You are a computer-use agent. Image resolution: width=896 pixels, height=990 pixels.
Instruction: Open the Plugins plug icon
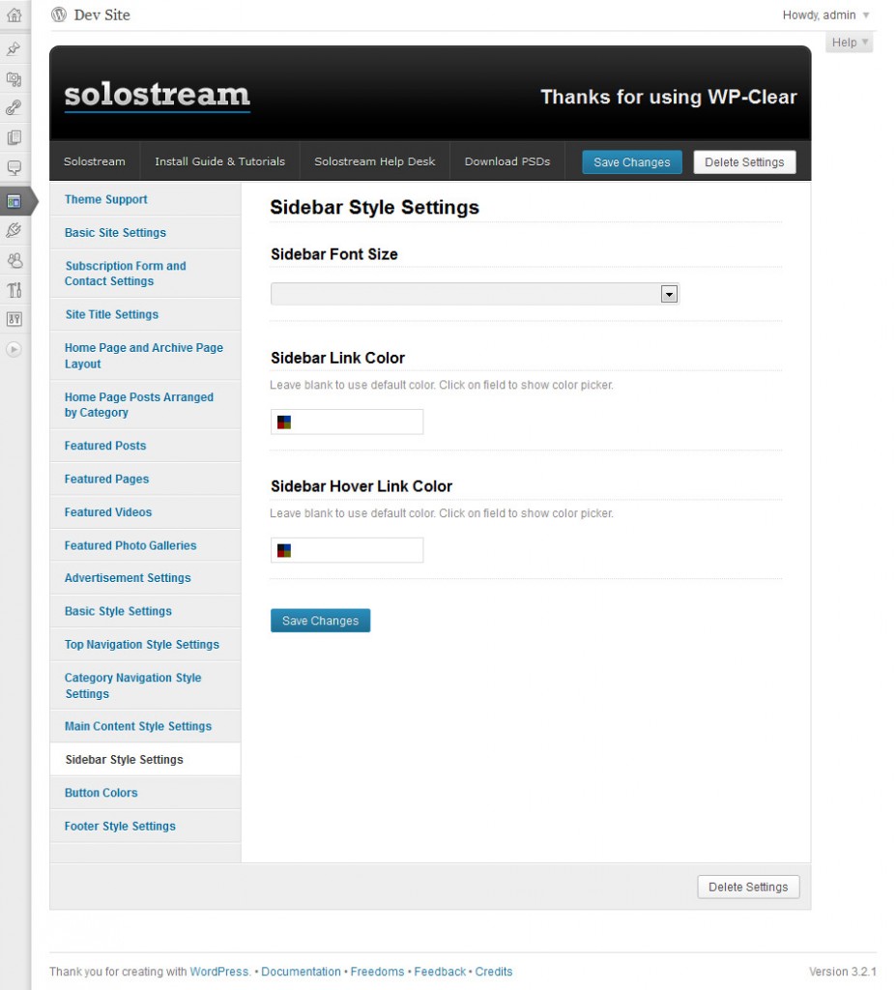[x=14, y=230]
